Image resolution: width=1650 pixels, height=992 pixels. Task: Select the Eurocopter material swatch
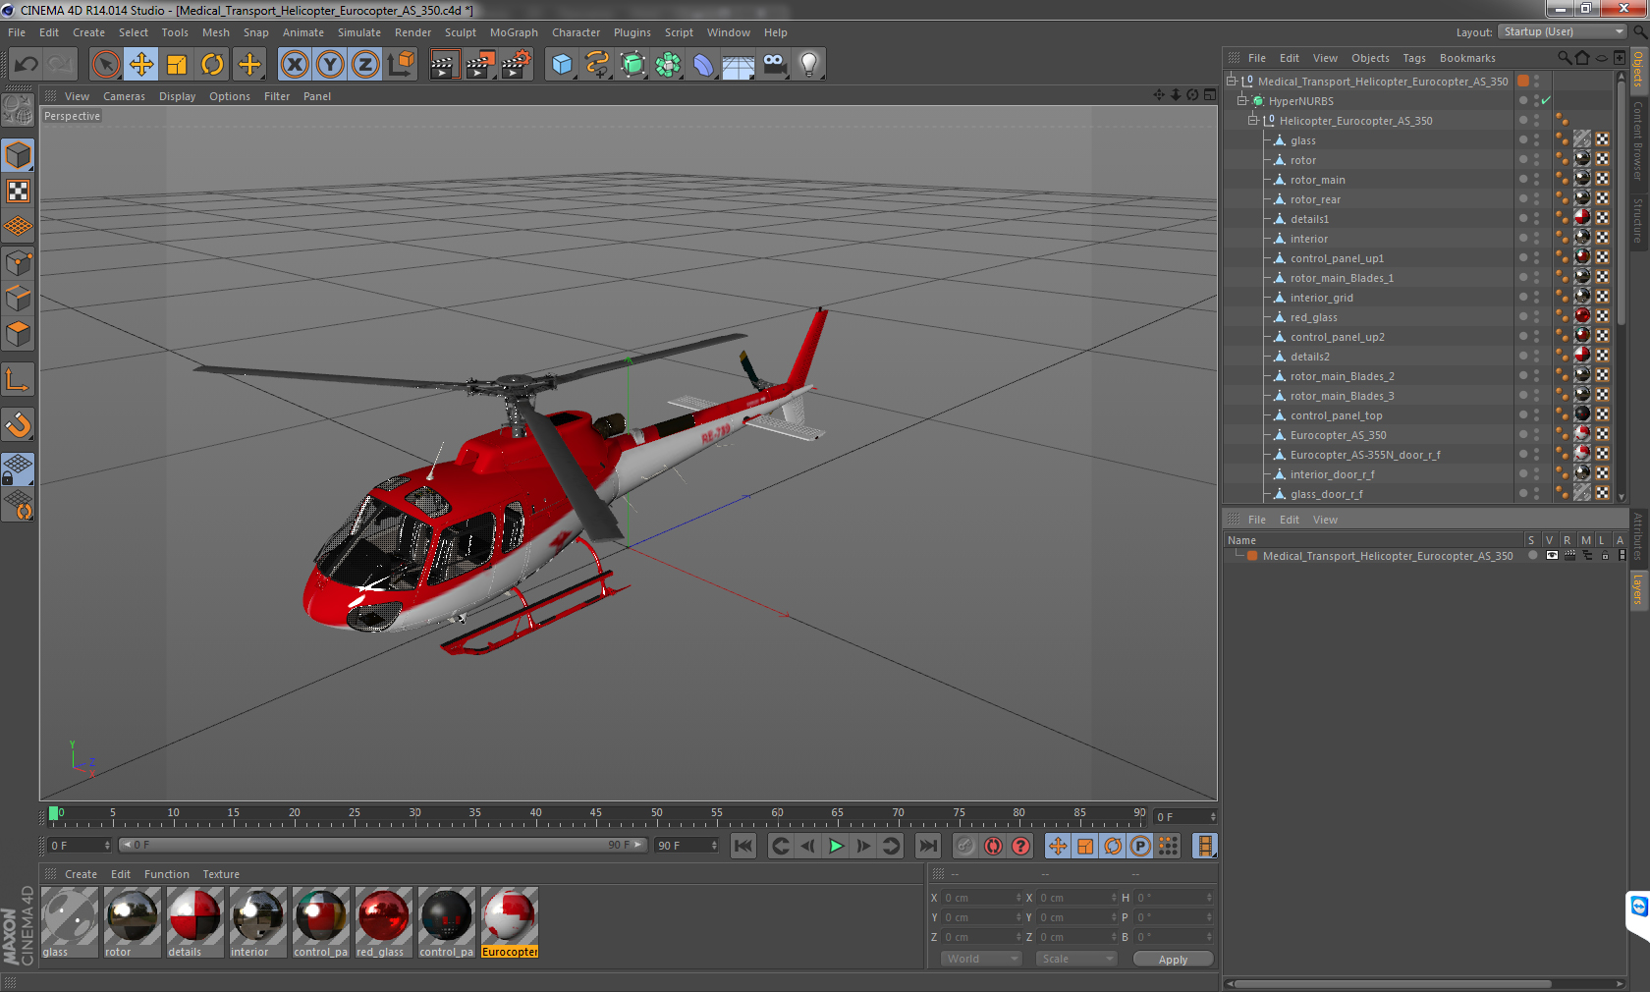coord(510,922)
